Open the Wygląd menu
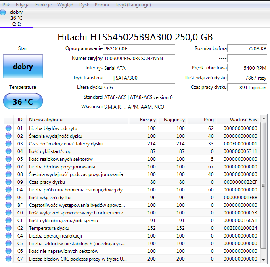 [x=65, y=5]
